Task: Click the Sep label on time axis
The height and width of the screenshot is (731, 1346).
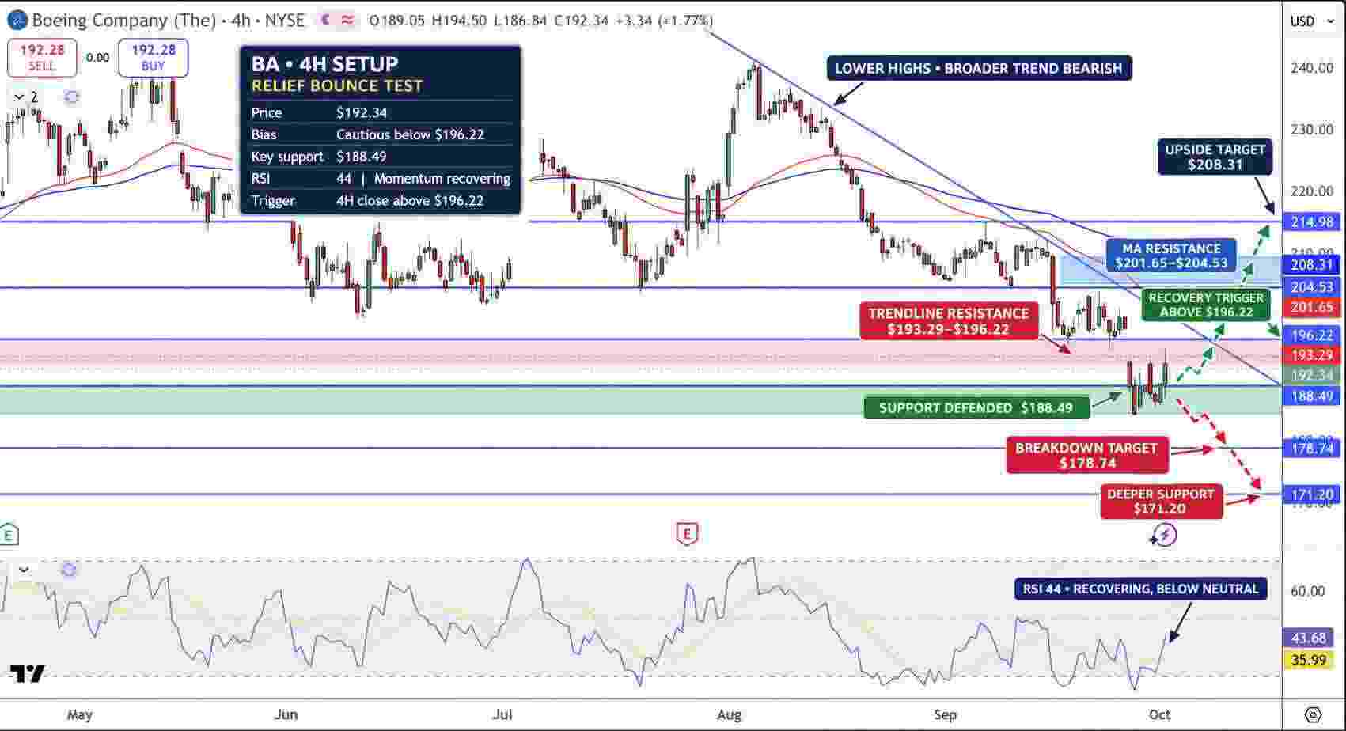Action: tap(945, 714)
